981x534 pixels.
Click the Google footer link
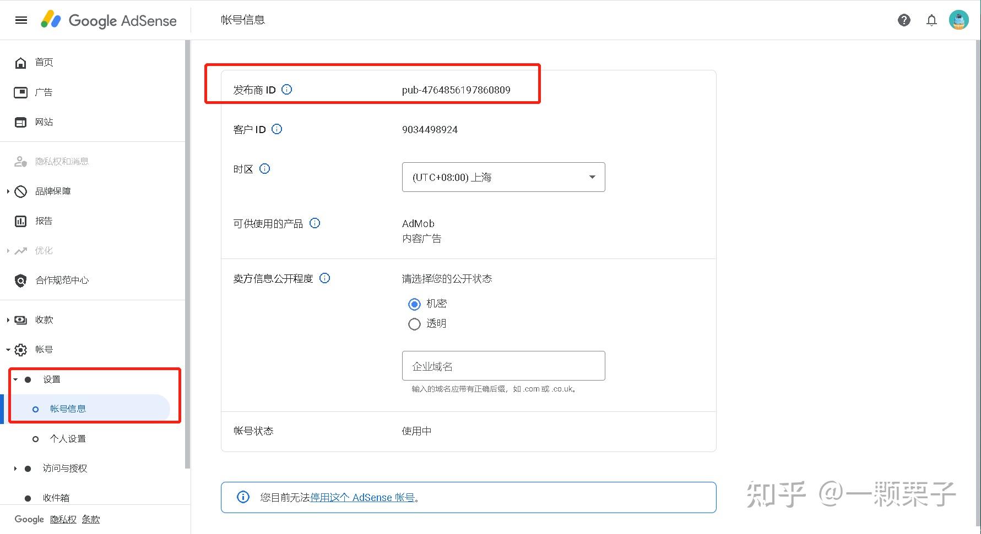(x=29, y=519)
